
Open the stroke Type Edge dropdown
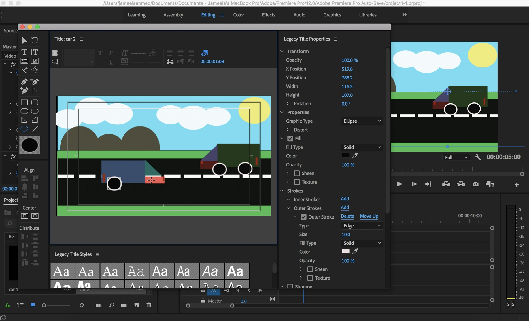[x=362, y=226]
